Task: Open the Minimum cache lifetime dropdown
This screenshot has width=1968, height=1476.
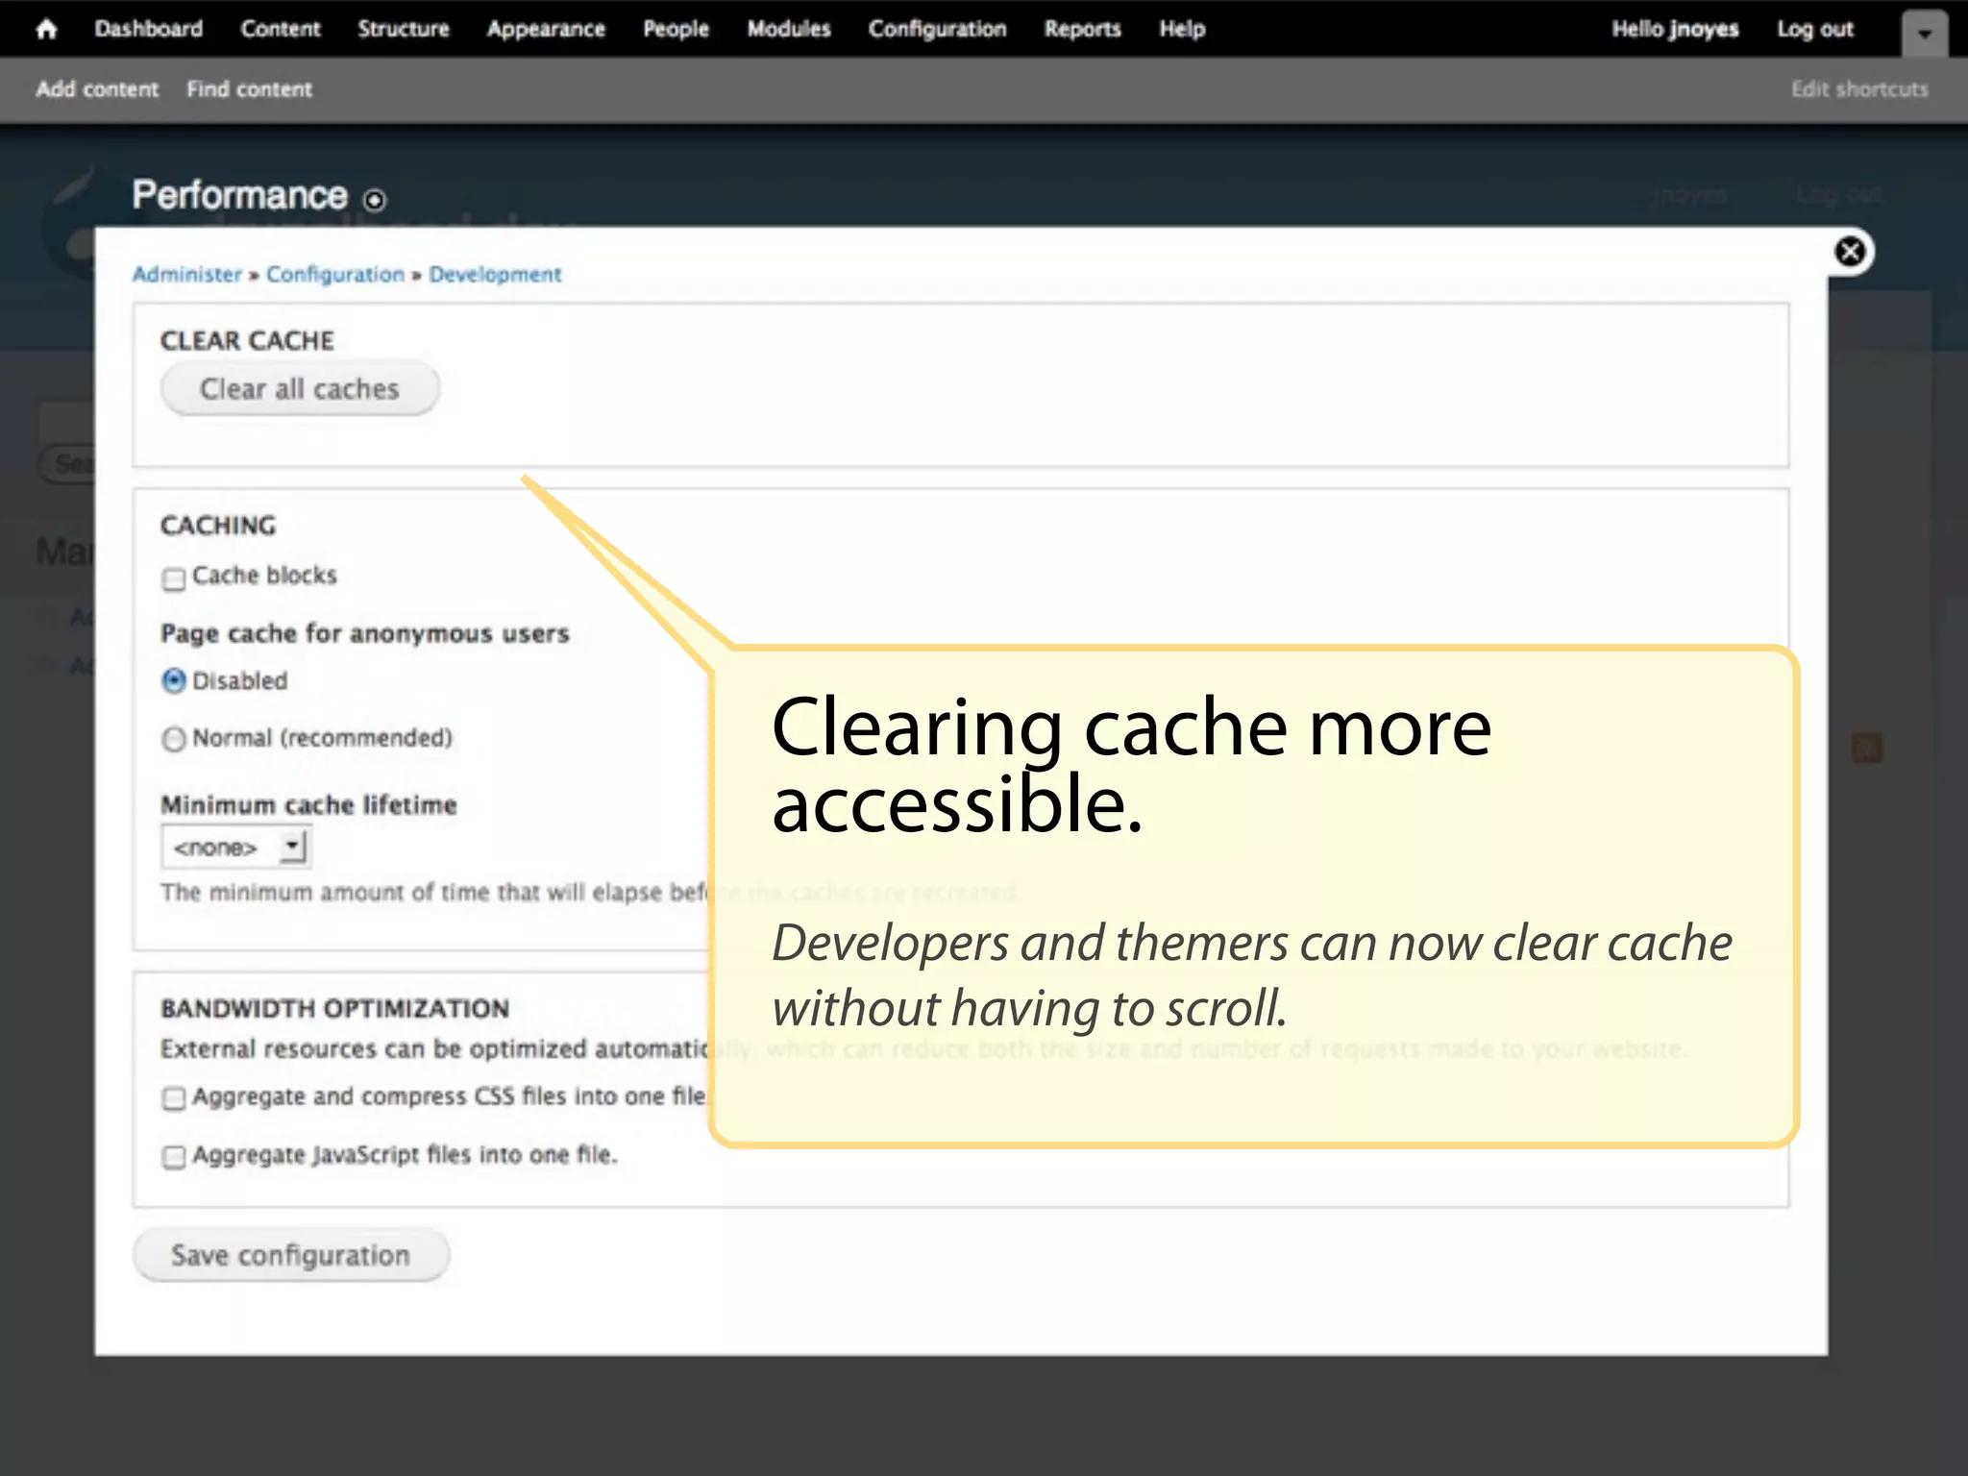Action: [x=235, y=848]
